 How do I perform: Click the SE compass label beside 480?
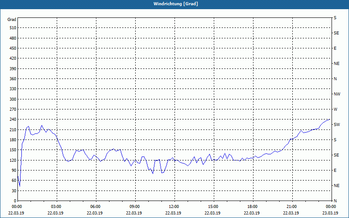click(x=336, y=33)
